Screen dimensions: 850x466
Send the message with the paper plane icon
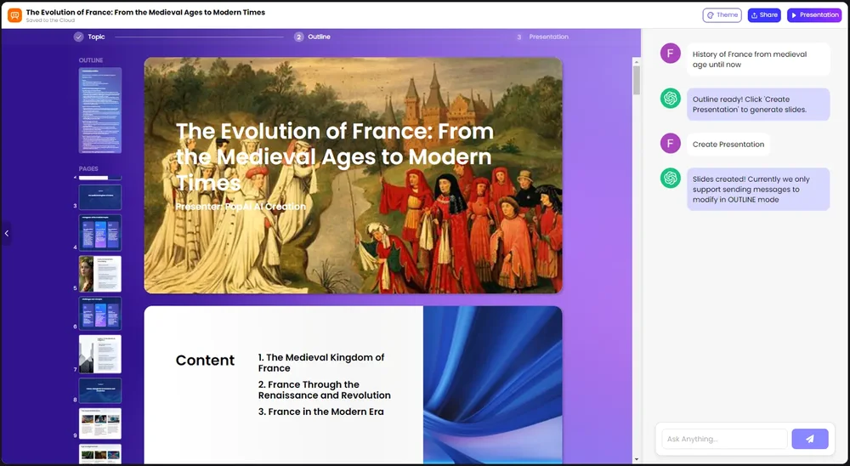809,439
